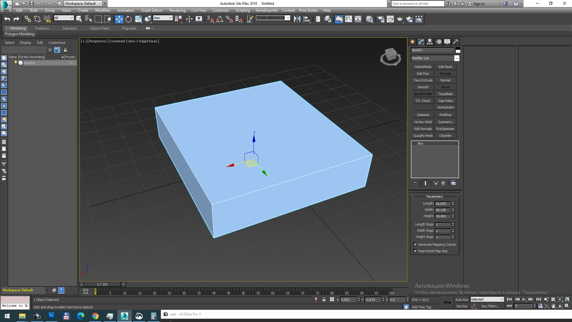Image resolution: width=572 pixels, height=322 pixels.
Task: Click the Key Filters... button
Action: (x=491, y=306)
